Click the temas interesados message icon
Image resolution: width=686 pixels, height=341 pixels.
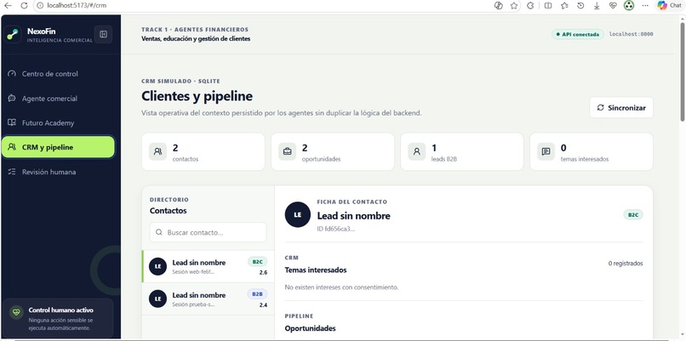(x=546, y=151)
